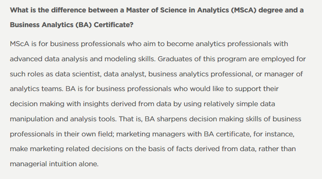Click the phrase 'manager of' at line end
322x179 pixels.
pyautogui.click(x=283, y=74)
